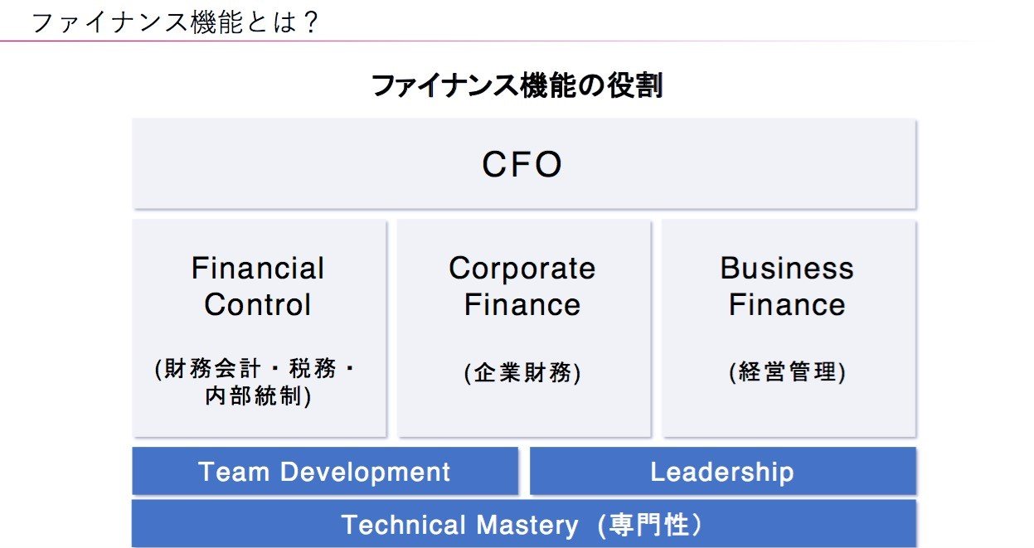
Task: Select the heading ファイナンス機能の役割
Action: click(x=517, y=86)
